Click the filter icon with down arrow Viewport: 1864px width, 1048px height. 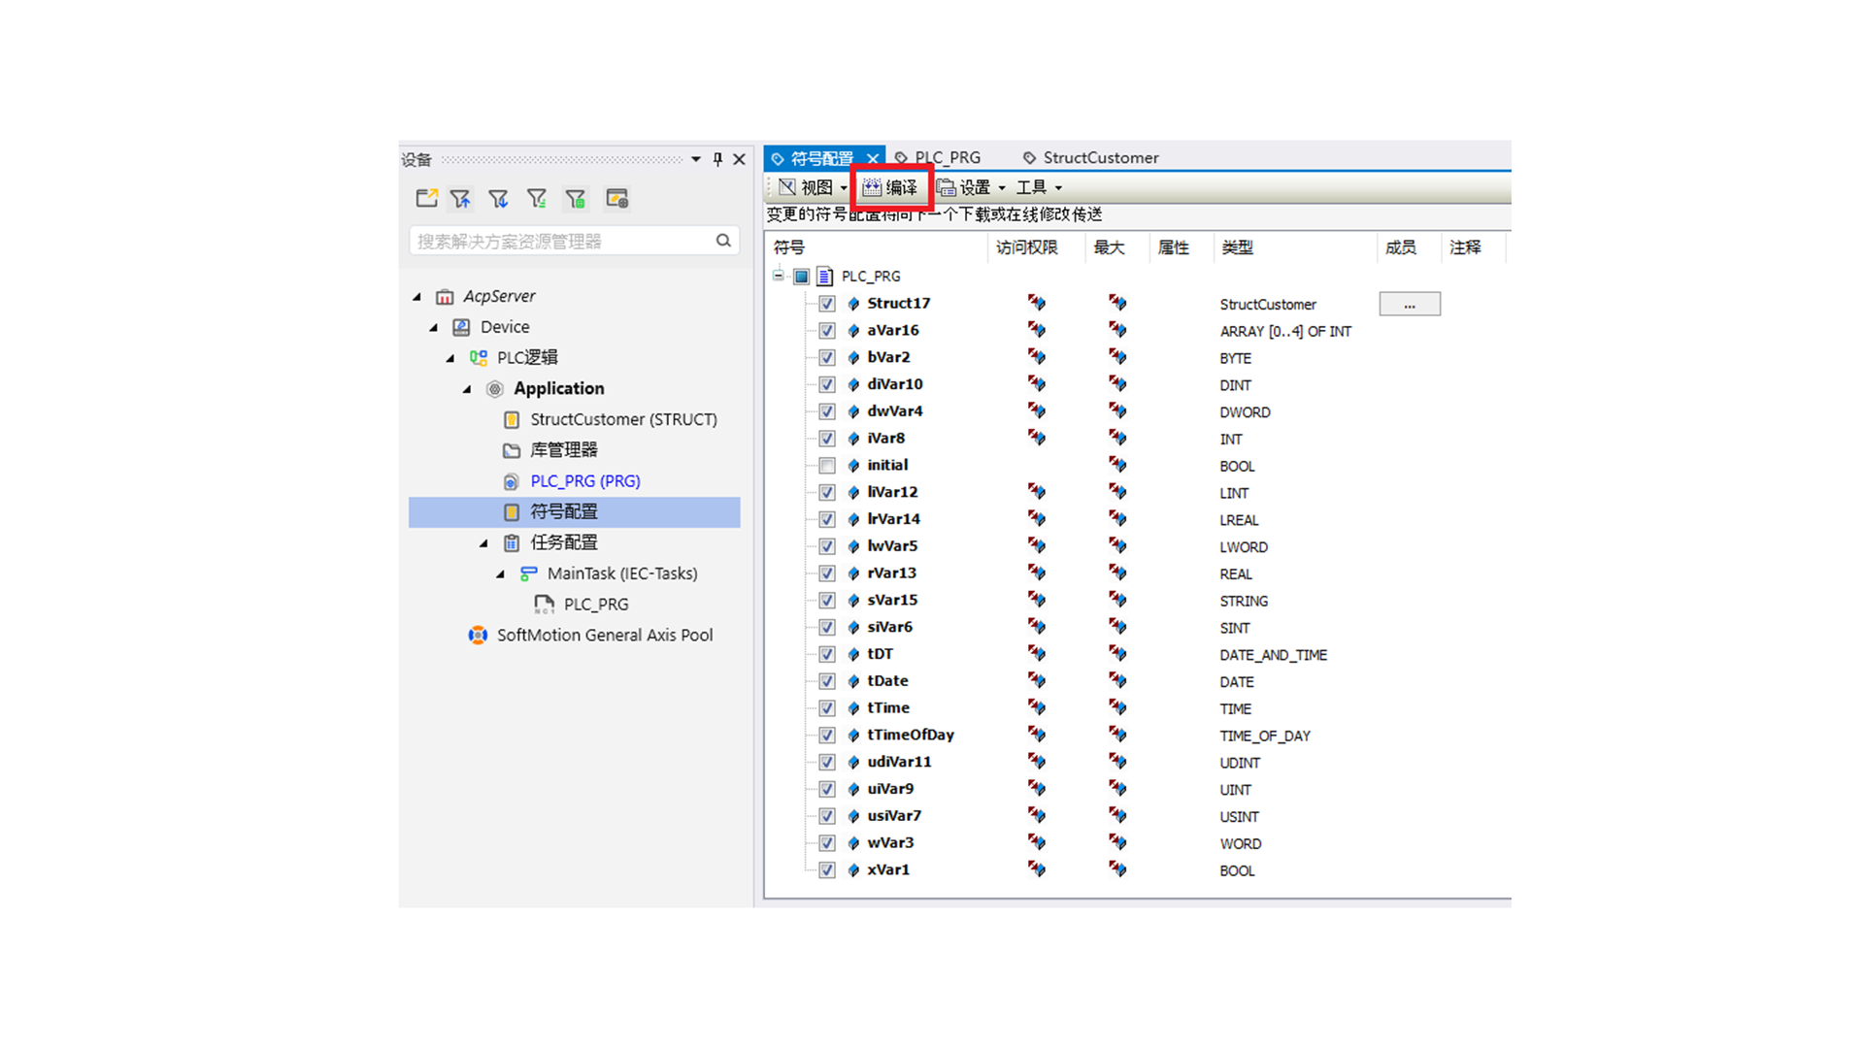498,198
